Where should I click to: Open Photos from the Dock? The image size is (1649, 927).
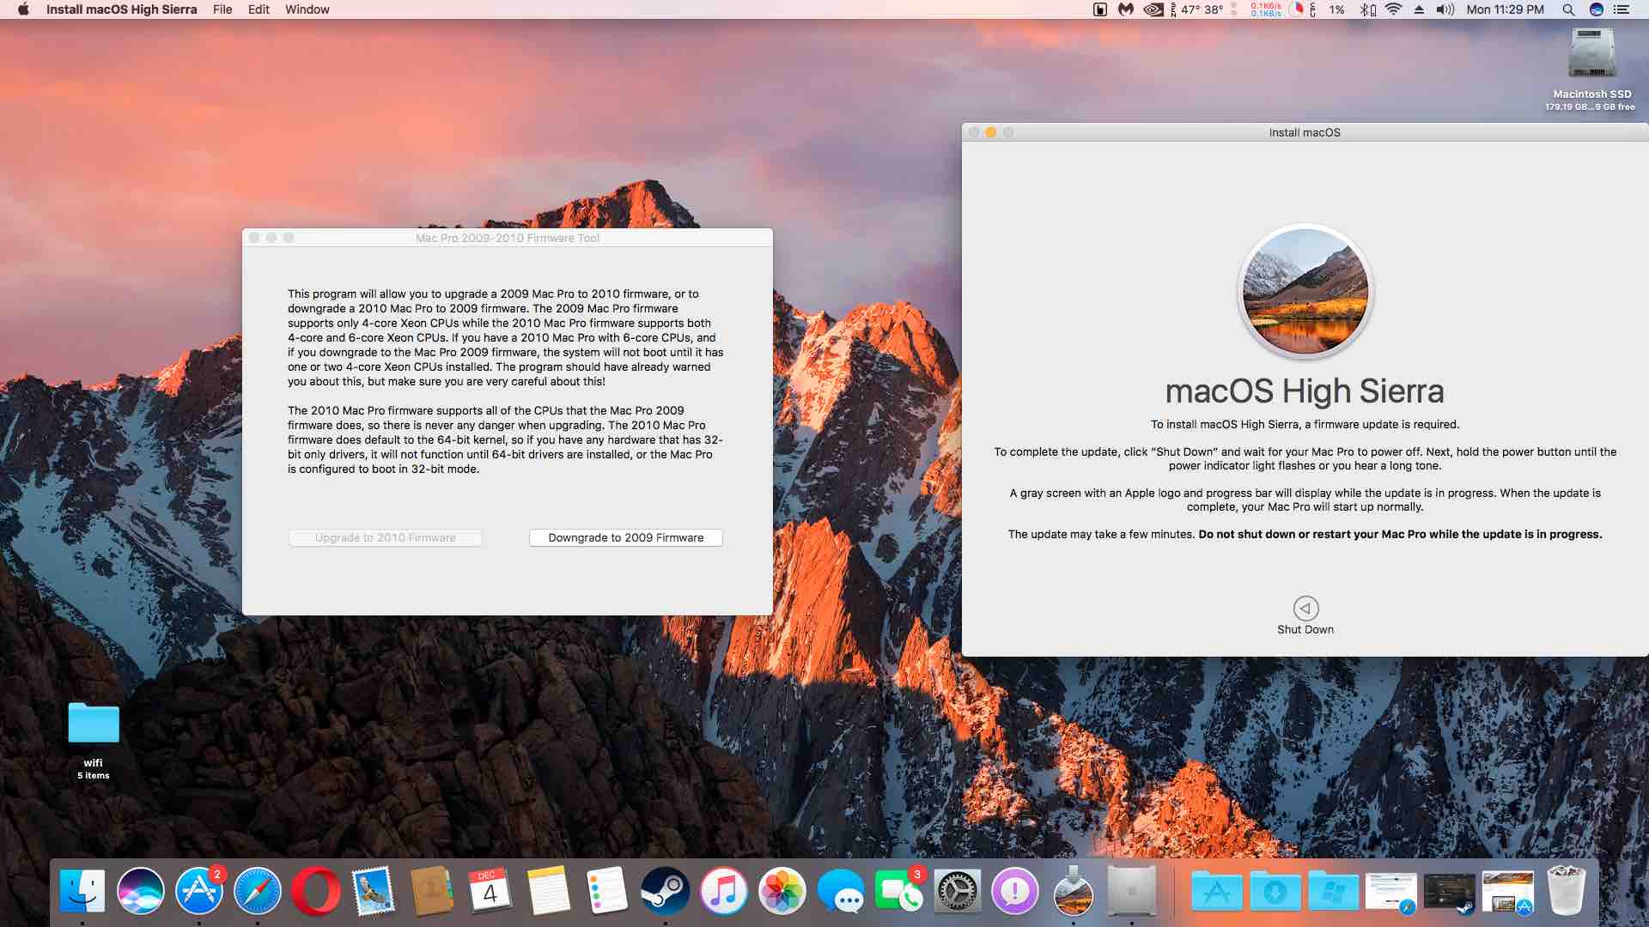pos(782,891)
